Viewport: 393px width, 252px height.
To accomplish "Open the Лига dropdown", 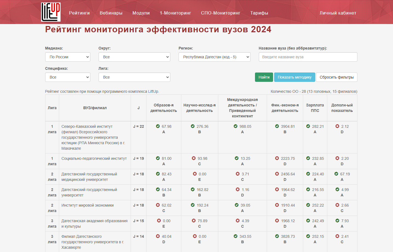I will coord(134,77).
